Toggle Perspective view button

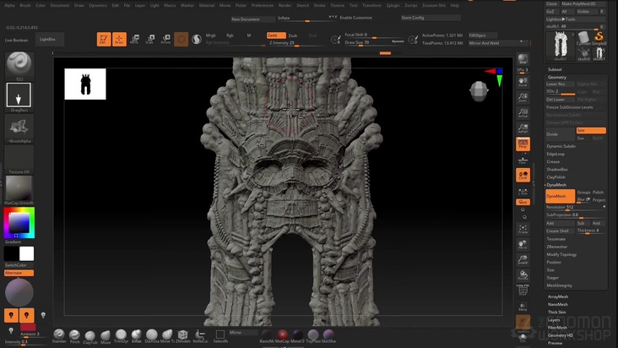pos(523,144)
